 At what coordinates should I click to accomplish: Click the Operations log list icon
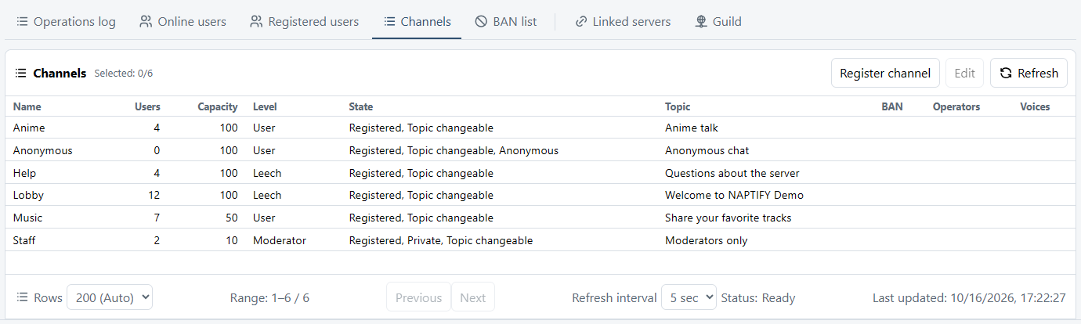click(x=23, y=22)
